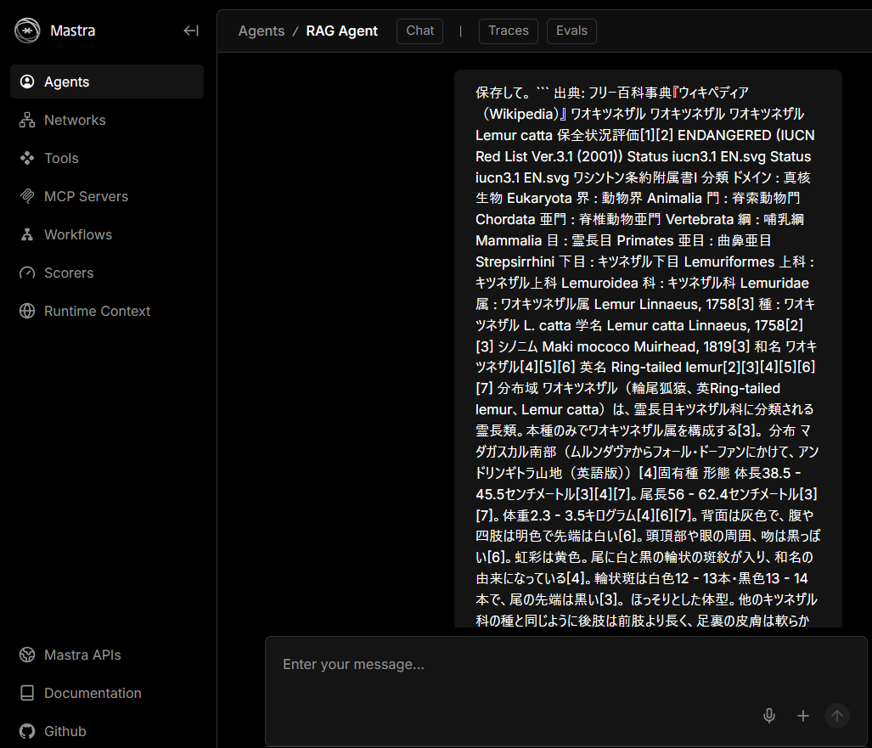The height and width of the screenshot is (748, 872).
Task: Open the Documentation link
Action: 93,693
